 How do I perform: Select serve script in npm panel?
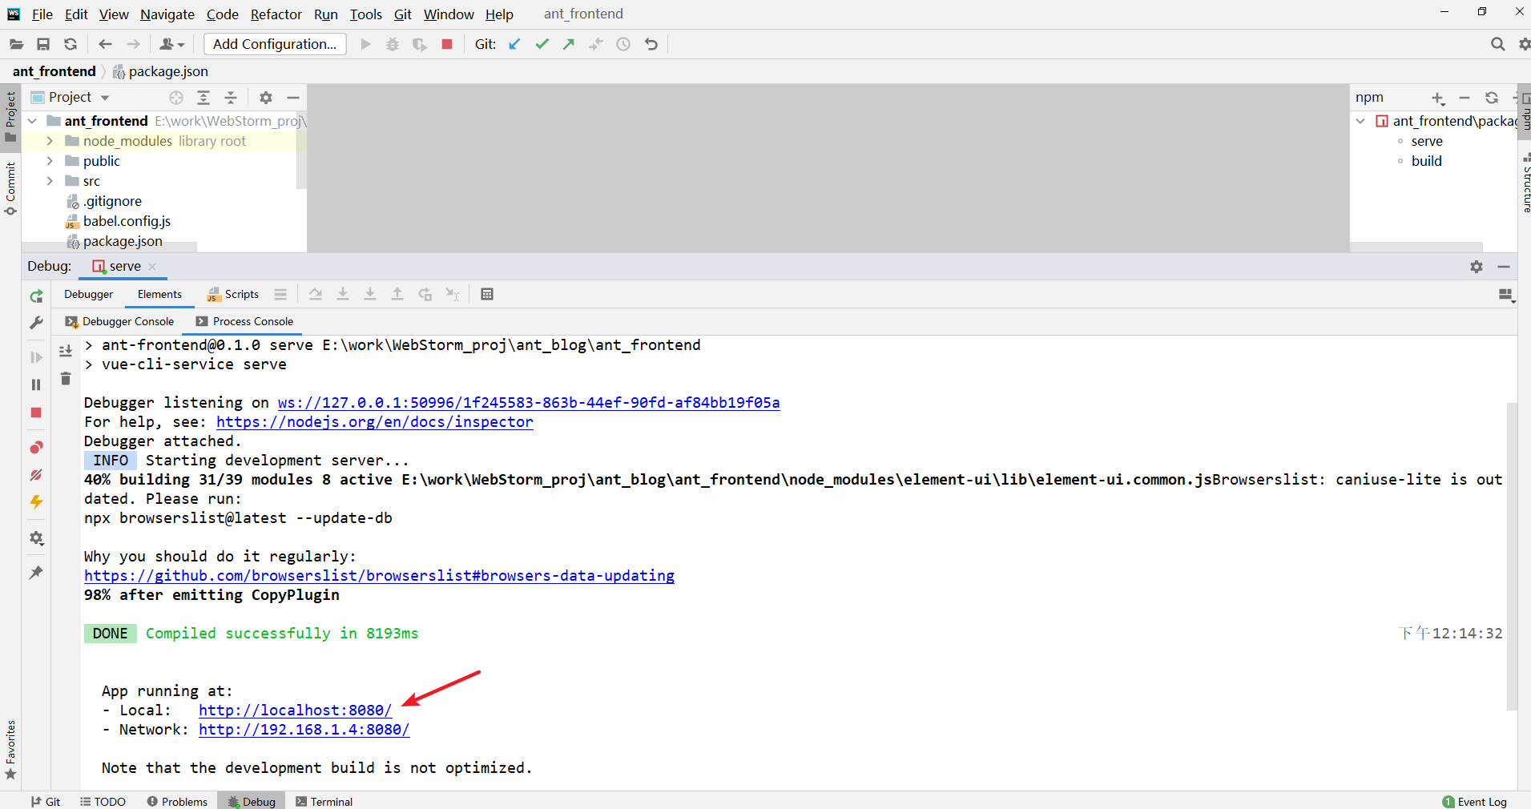point(1427,141)
